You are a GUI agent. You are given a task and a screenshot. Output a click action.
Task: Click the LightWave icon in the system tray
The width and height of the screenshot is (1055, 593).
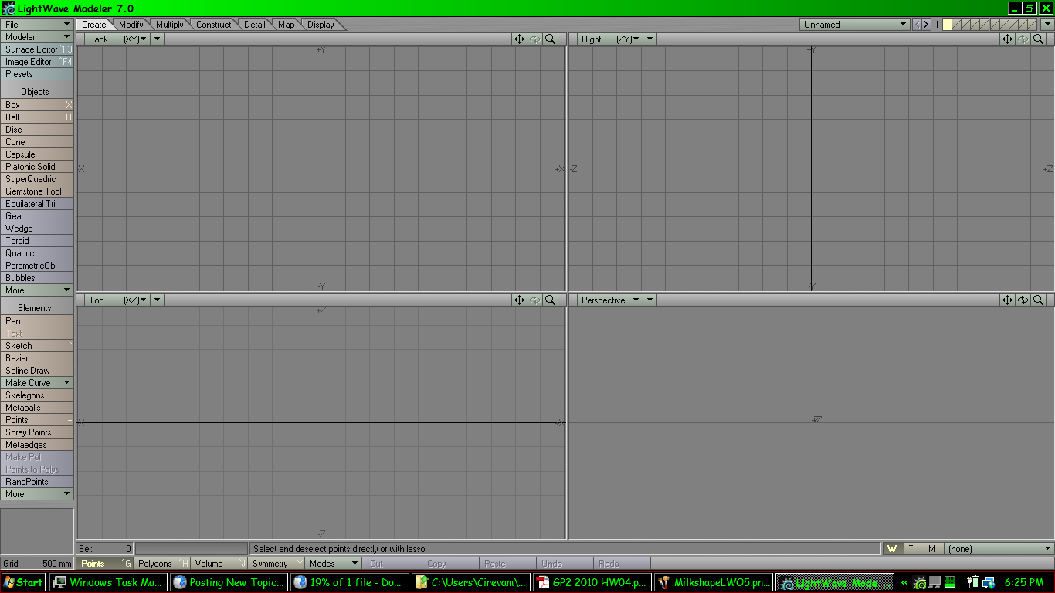pyautogui.click(x=920, y=582)
